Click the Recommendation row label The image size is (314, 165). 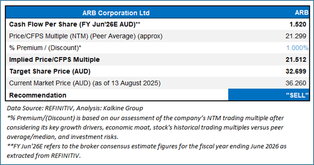click(38, 95)
